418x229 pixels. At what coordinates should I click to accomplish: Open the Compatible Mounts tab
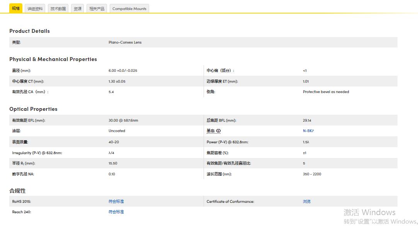[x=129, y=8]
